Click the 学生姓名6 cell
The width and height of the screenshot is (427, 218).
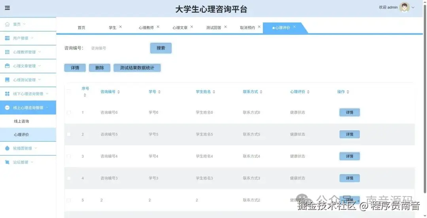click(x=204, y=113)
